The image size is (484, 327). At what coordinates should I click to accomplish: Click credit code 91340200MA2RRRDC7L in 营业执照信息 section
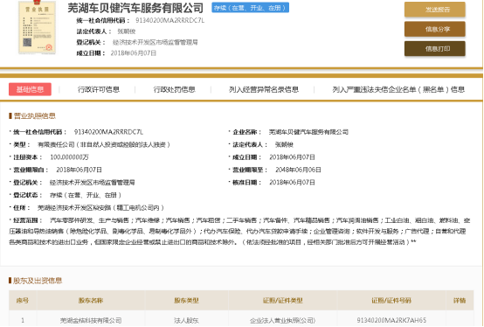click(x=108, y=132)
